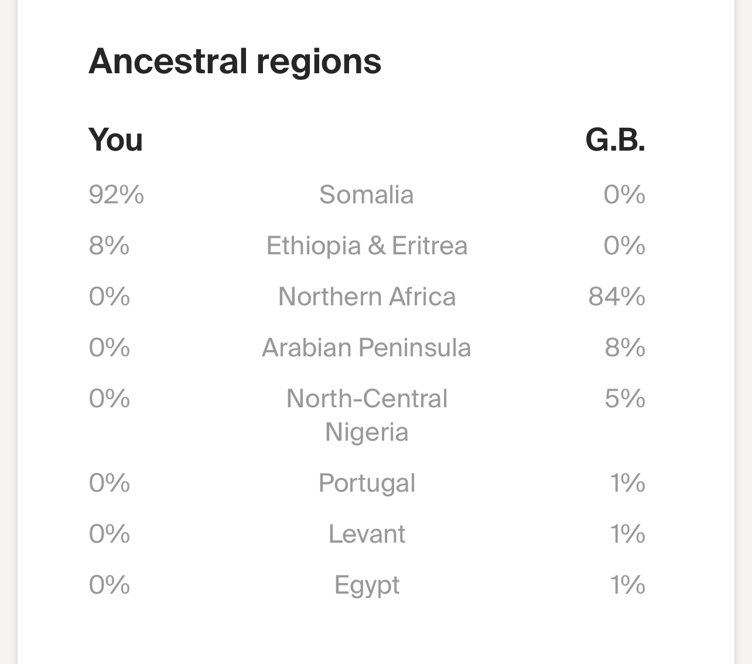Viewport: 752px width, 664px height.
Task: Open the Ethiopia & Eritrea region
Action: pos(367,246)
